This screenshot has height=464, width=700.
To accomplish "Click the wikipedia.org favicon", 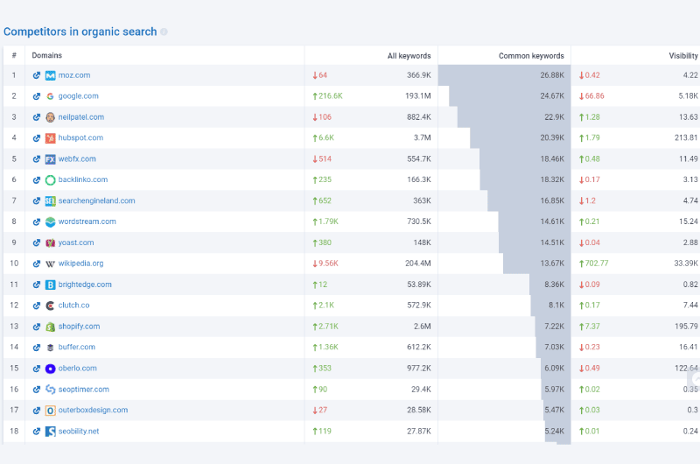I will [x=51, y=264].
